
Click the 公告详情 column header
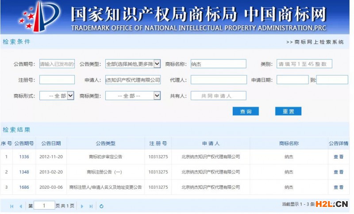pyautogui.click(x=339, y=143)
